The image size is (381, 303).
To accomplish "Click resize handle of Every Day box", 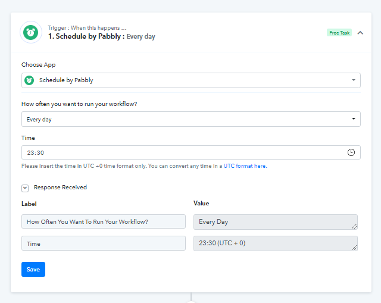I will click(x=354, y=226).
